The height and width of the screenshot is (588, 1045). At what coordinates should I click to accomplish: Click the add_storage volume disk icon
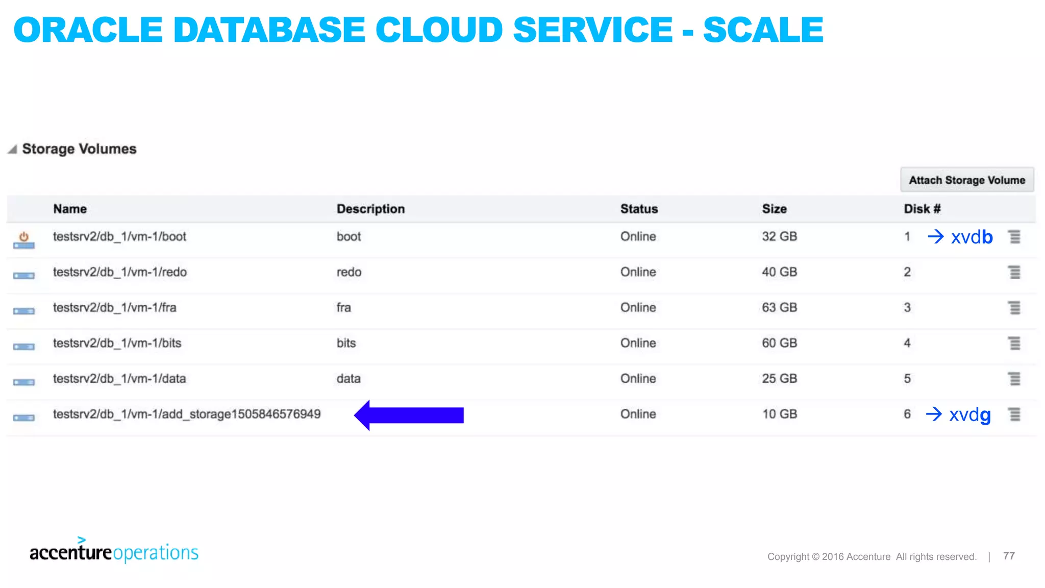point(24,418)
